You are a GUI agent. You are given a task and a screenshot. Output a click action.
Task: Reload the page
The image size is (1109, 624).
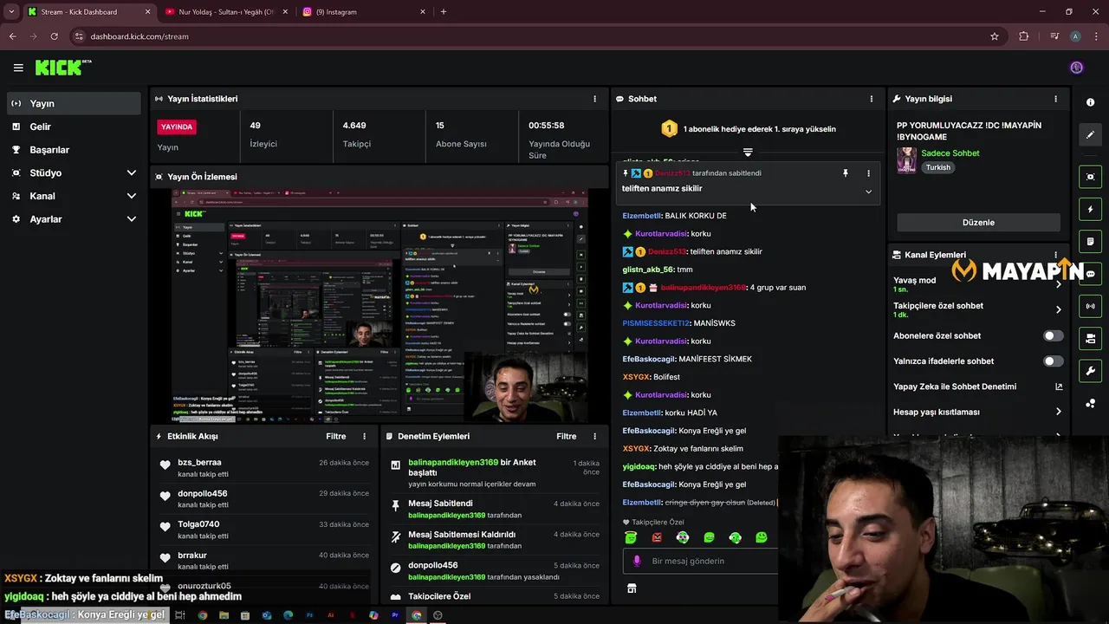(x=54, y=36)
